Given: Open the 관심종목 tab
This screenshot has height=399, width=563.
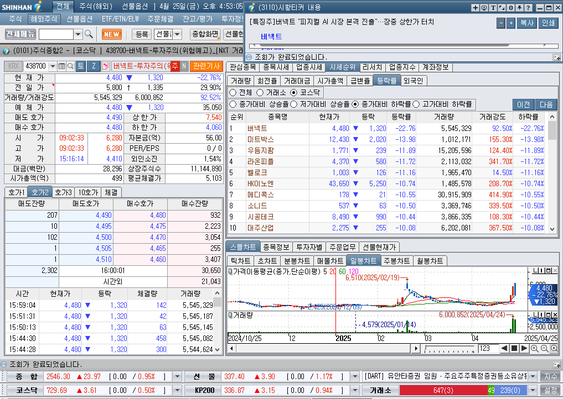Looking at the screenshot, I should [x=243, y=67].
